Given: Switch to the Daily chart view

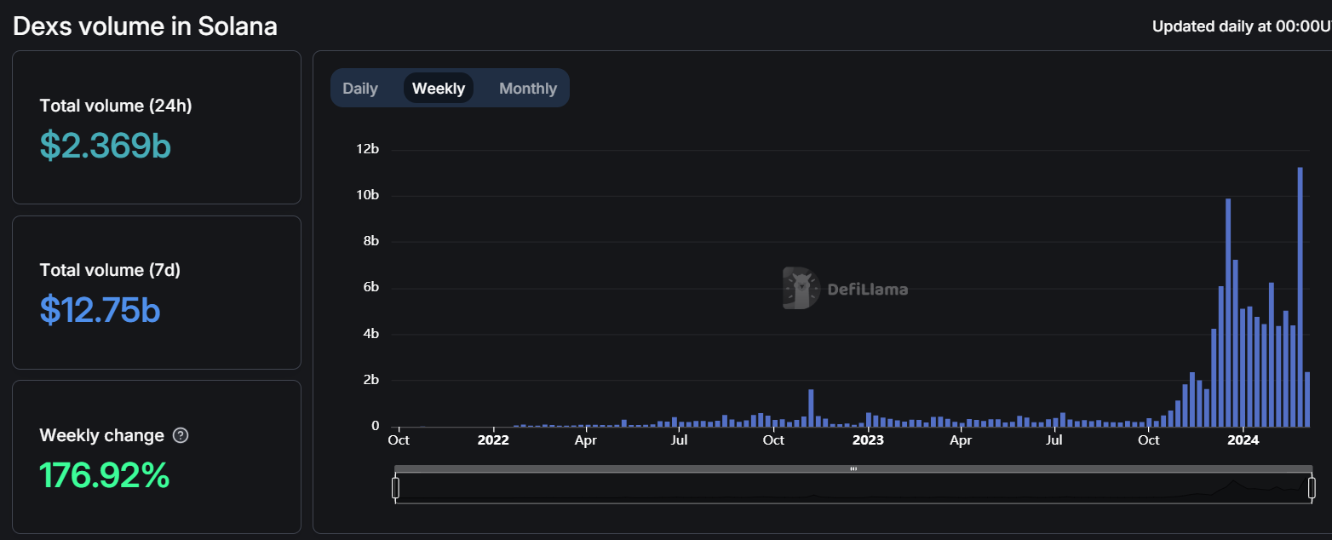Looking at the screenshot, I should 359,89.
